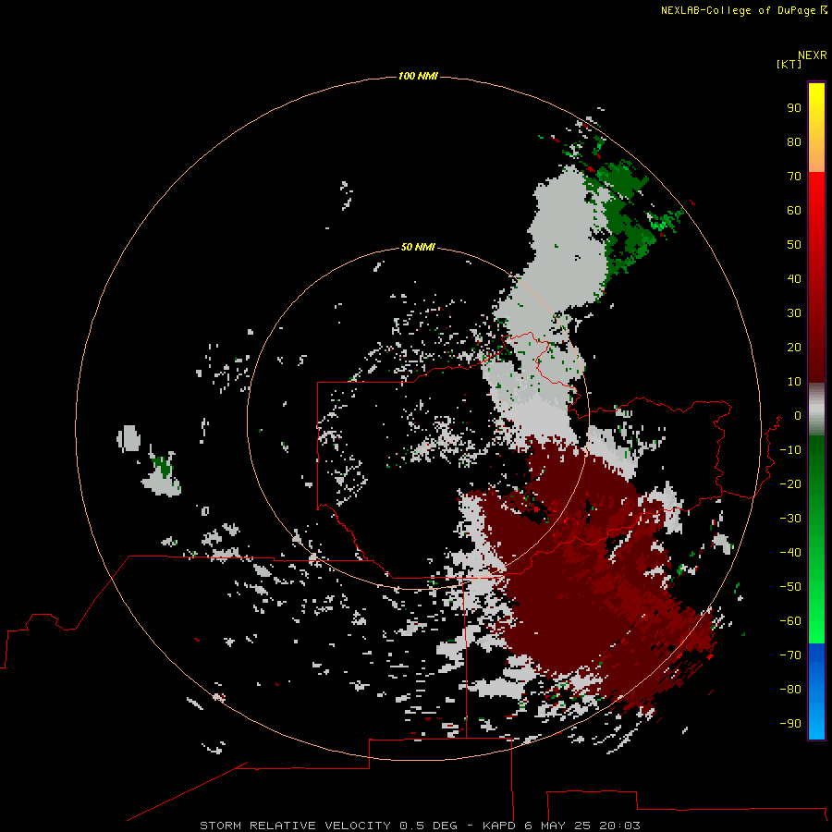Click the NEXLAB-College of DuPage watermark text
832x832 pixels.
coord(743,10)
